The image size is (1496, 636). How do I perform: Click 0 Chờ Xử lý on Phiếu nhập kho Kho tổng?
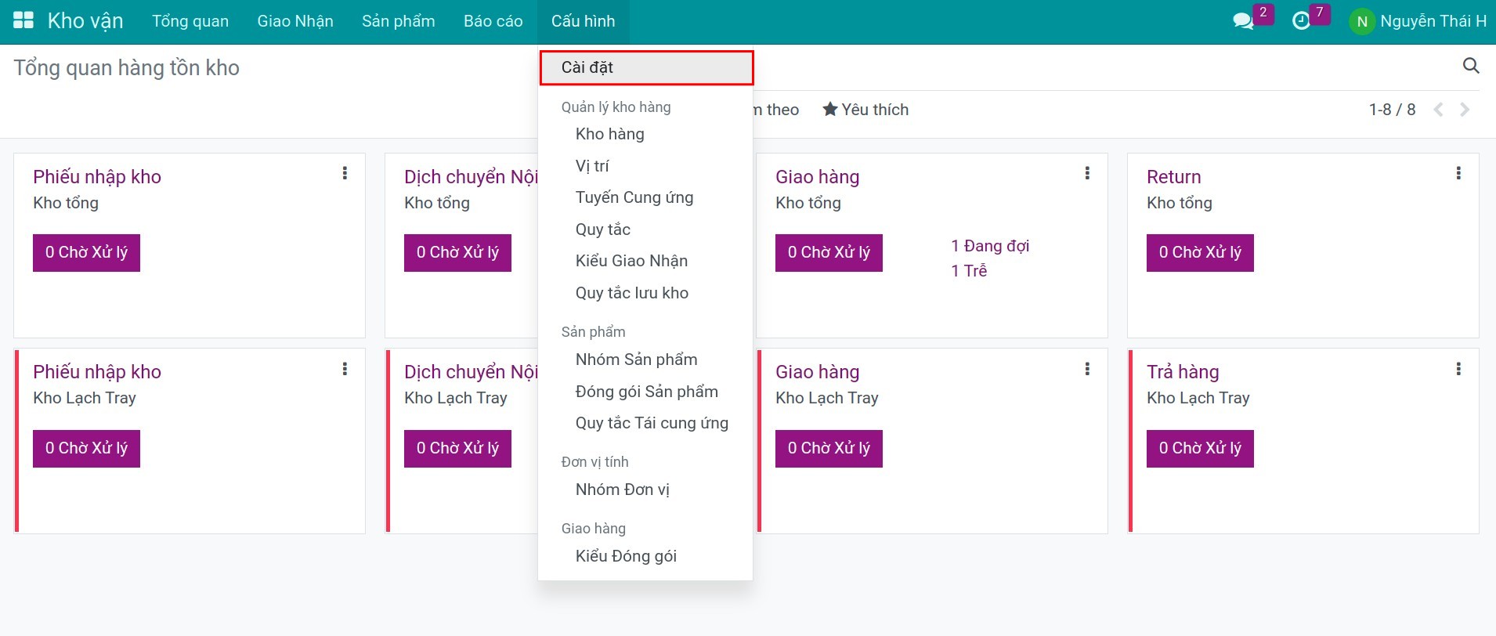86,253
